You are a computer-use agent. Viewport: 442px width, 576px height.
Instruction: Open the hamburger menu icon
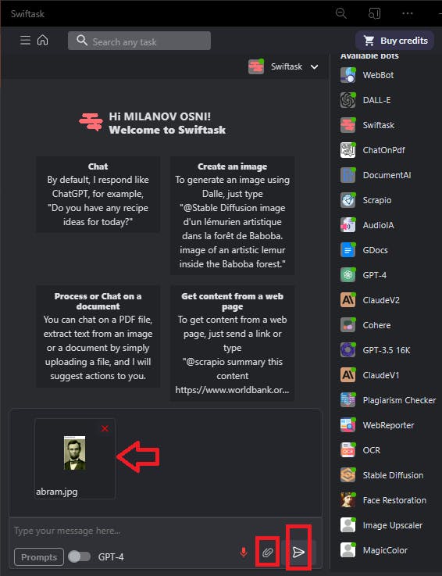click(x=25, y=40)
